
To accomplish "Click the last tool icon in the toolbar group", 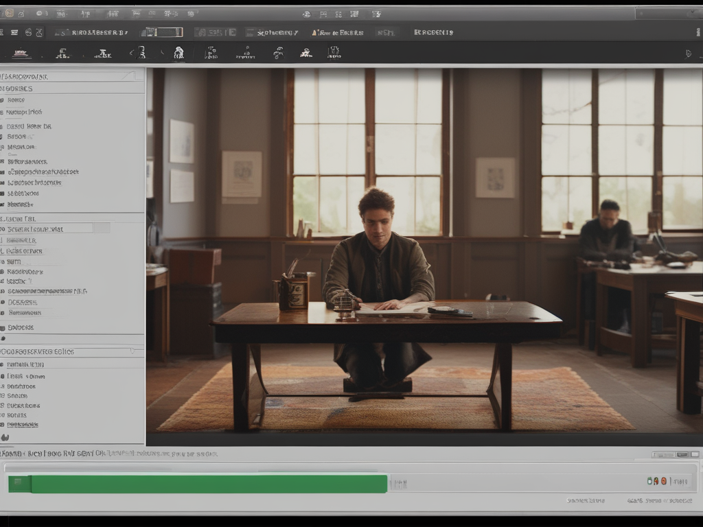I will pos(334,52).
